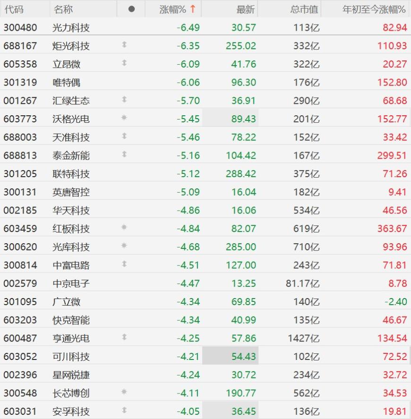411x419 pixels.
Task: Select stock name 联特科技
Action: coord(71,174)
